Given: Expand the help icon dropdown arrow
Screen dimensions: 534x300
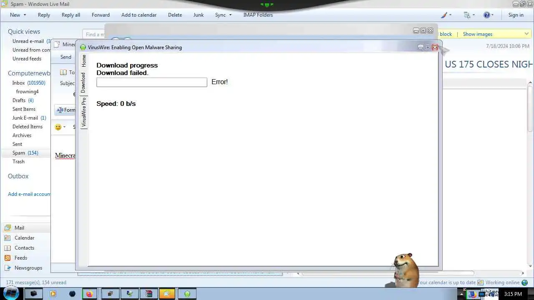Looking at the screenshot, I should 492,15.
